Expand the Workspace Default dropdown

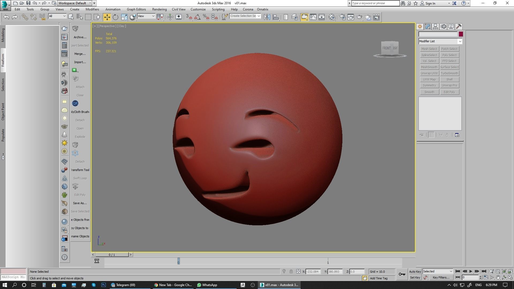point(75,3)
